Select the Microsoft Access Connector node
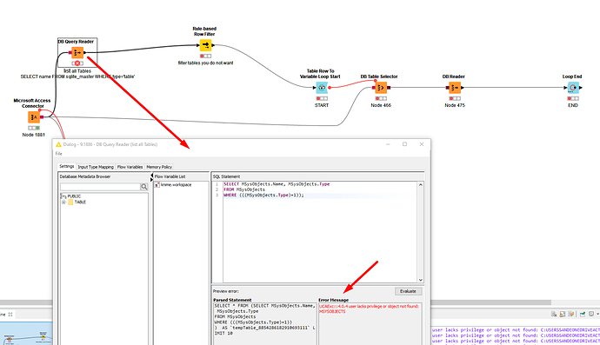 [x=34, y=117]
